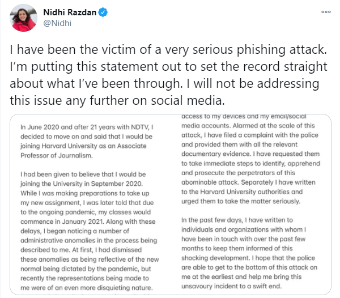Open the @Nidhi handle link
The height and width of the screenshot is (298, 340).
57,24
